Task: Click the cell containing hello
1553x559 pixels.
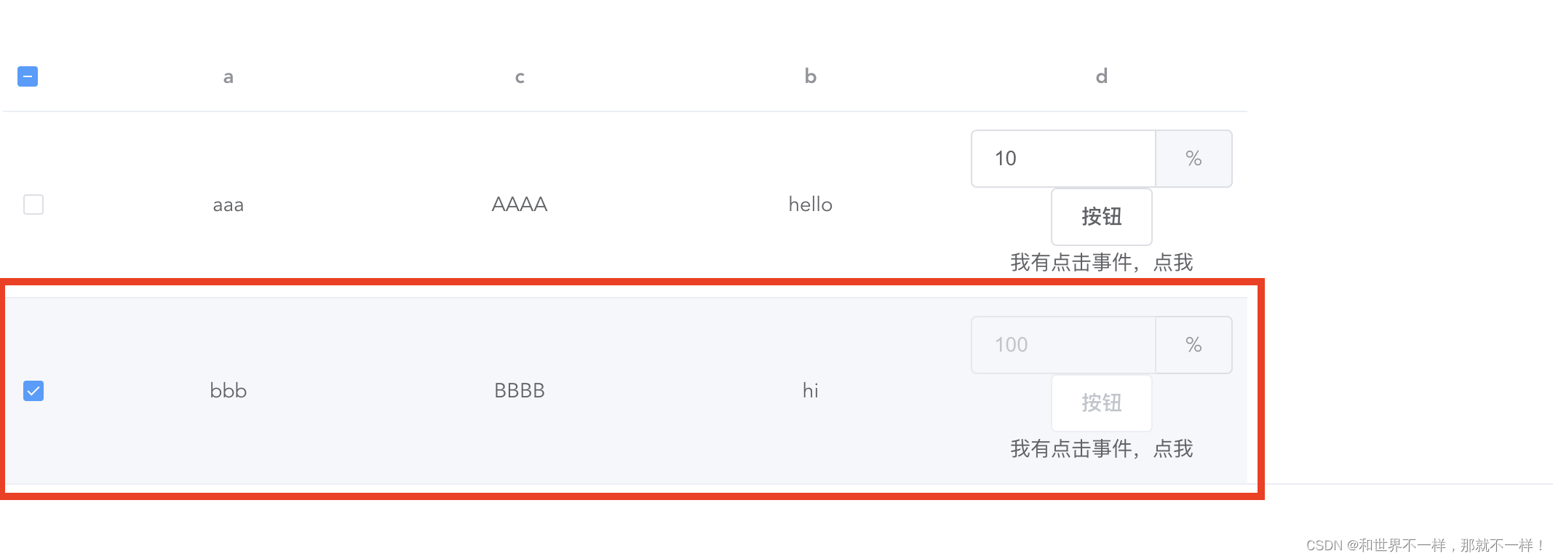Action: 810,205
